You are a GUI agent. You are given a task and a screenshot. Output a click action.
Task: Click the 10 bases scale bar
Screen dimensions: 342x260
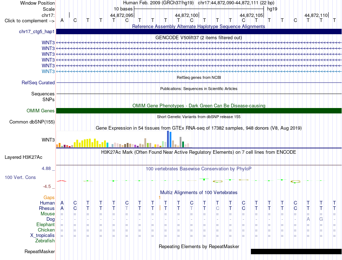[x=199, y=9]
